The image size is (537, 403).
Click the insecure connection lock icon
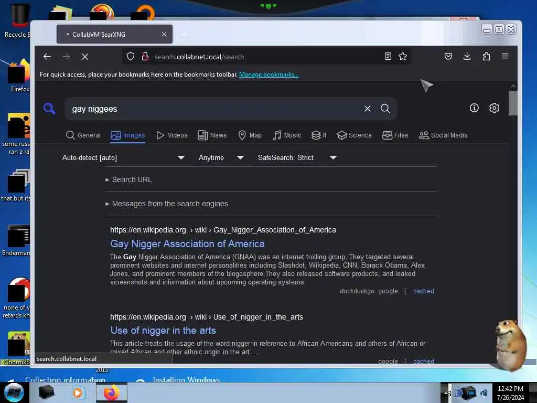point(145,57)
